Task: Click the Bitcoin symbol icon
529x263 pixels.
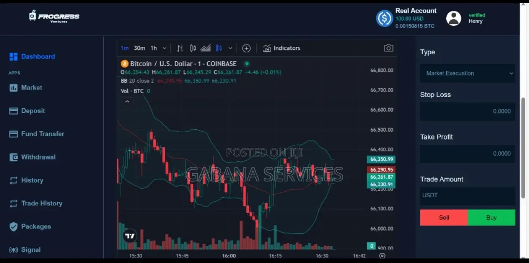Action: pos(124,64)
